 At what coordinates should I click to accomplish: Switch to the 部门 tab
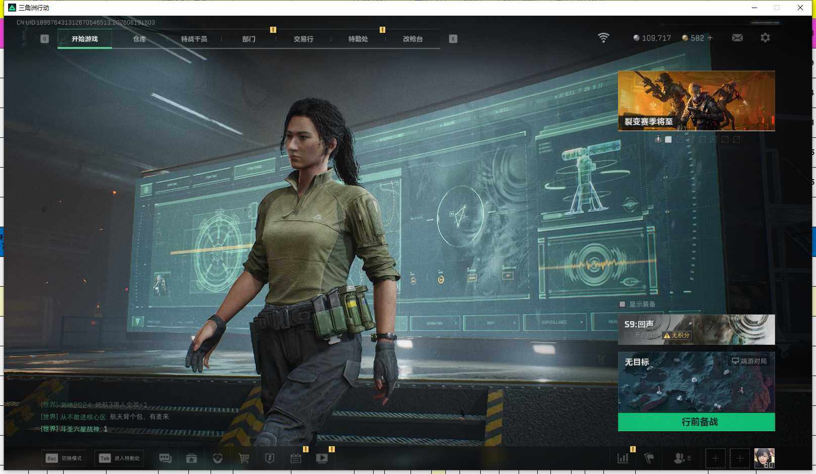[x=248, y=39]
